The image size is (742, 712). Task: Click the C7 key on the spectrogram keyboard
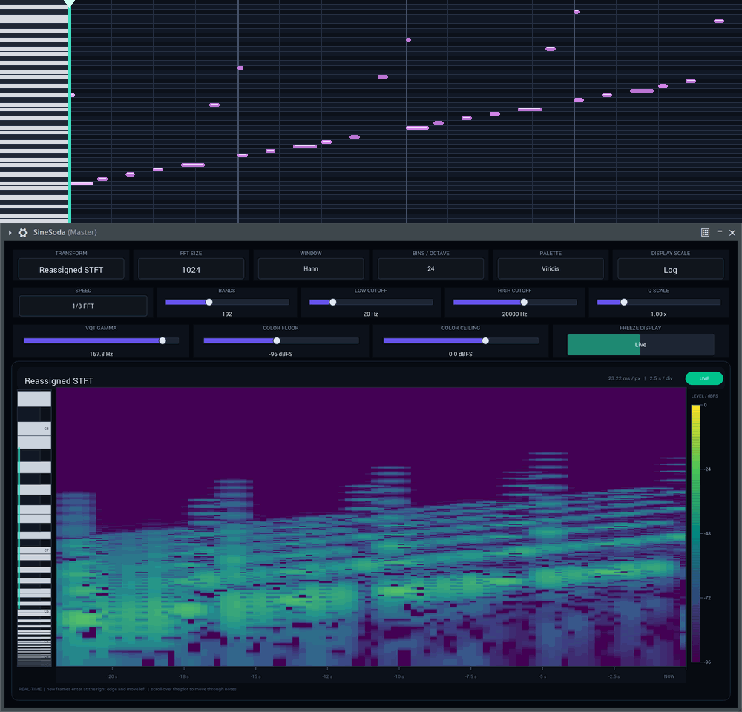35,550
